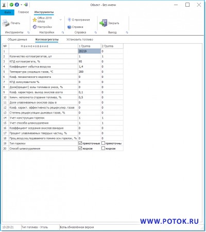Click the highlighted 20219 cell in row 1
The height and width of the screenshot is (232, 206).
click(90, 51)
